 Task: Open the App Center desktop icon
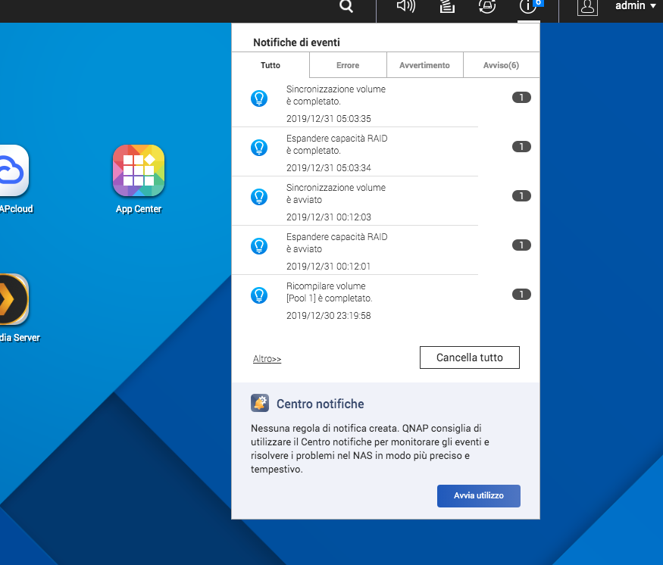(x=139, y=170)
